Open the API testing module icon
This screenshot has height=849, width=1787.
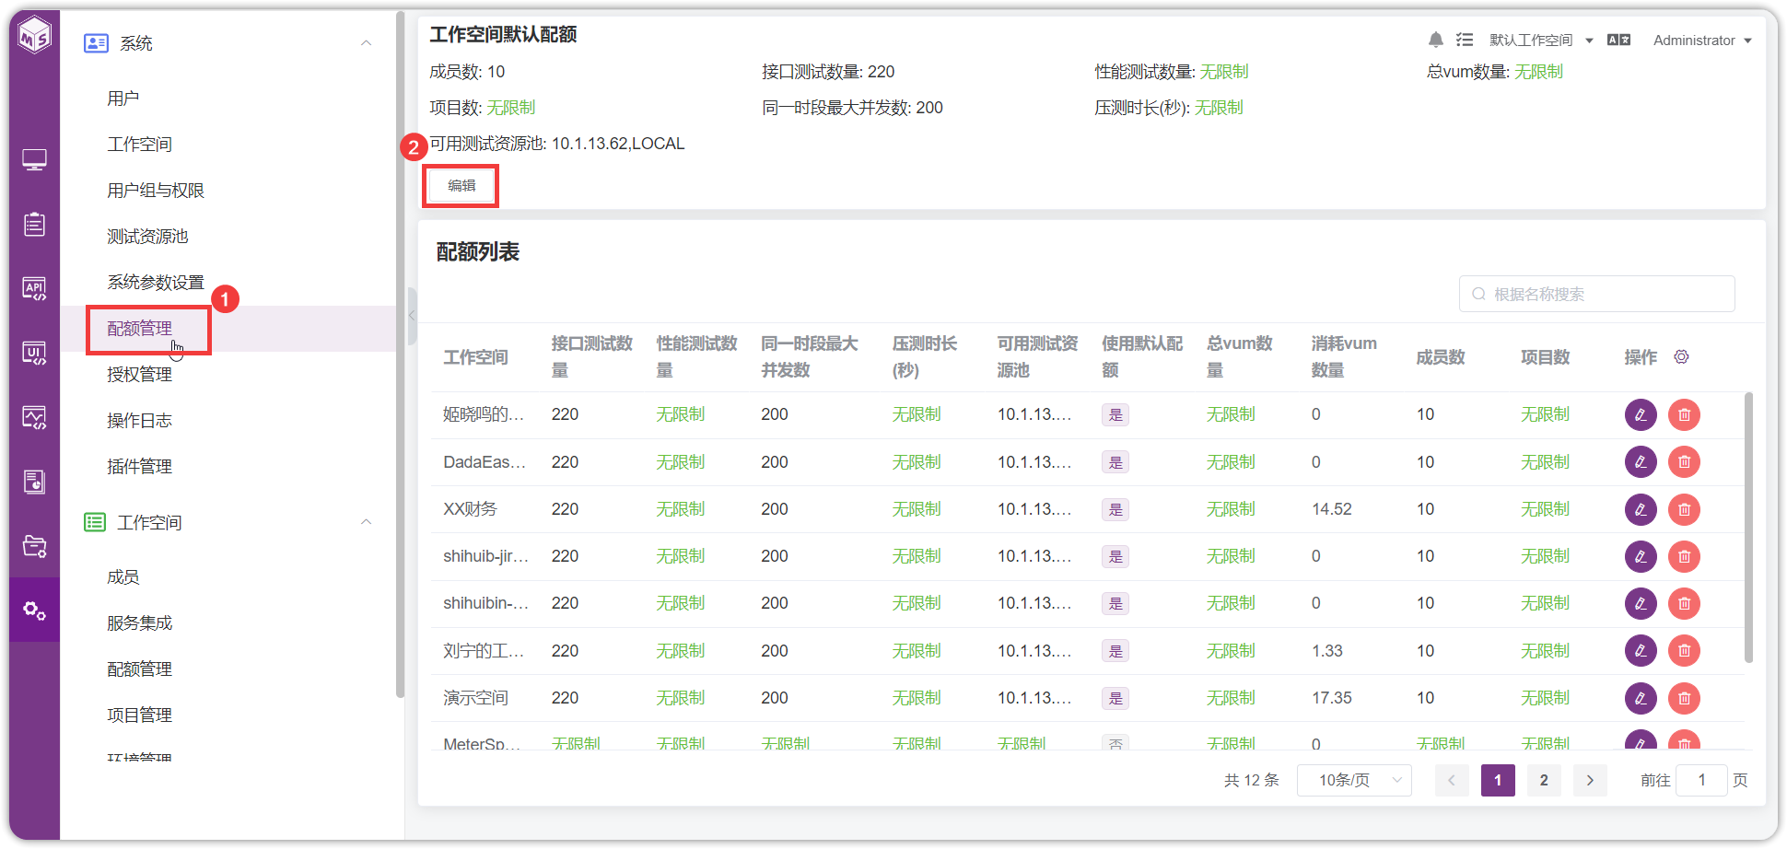[34, 289]
